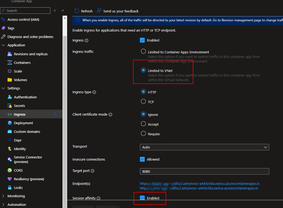Image resolution: width=283 pixels, height=208 pixels.
Task: Select the TCP ingress type radio button
Action: coord(143,102)
